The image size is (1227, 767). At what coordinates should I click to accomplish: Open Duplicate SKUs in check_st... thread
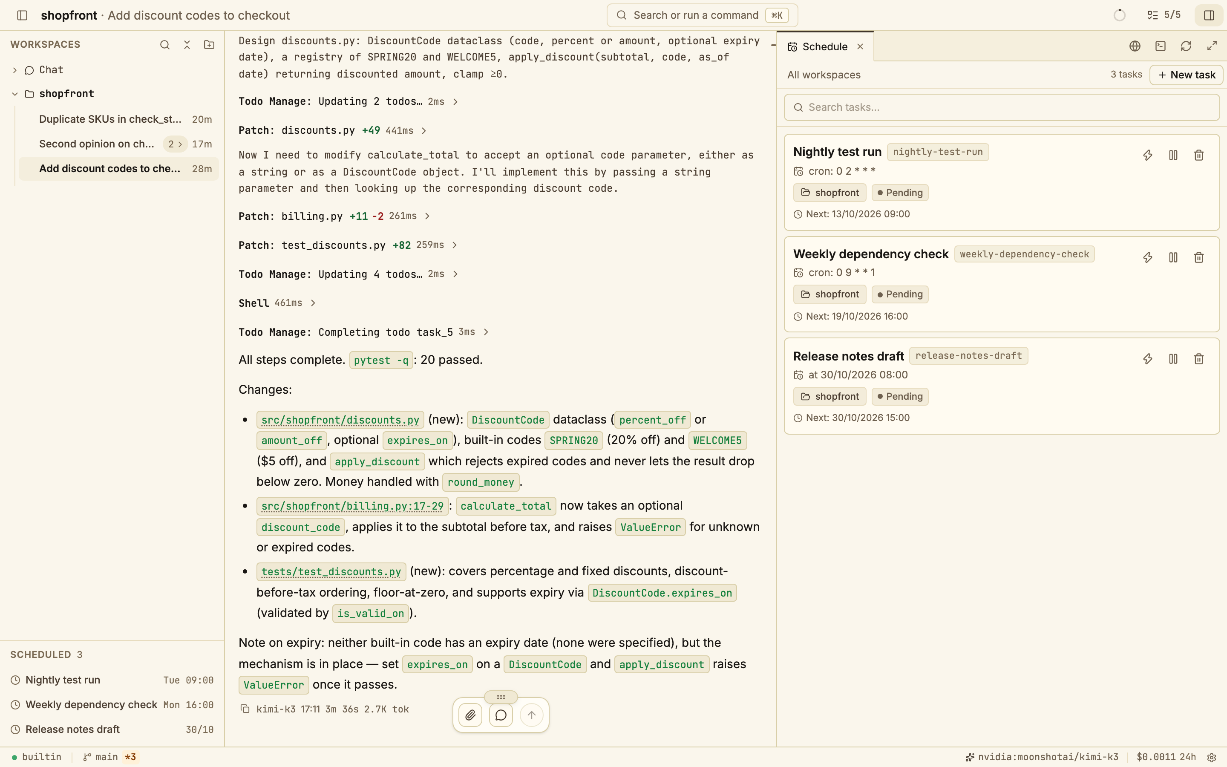(x=118, y=119)
